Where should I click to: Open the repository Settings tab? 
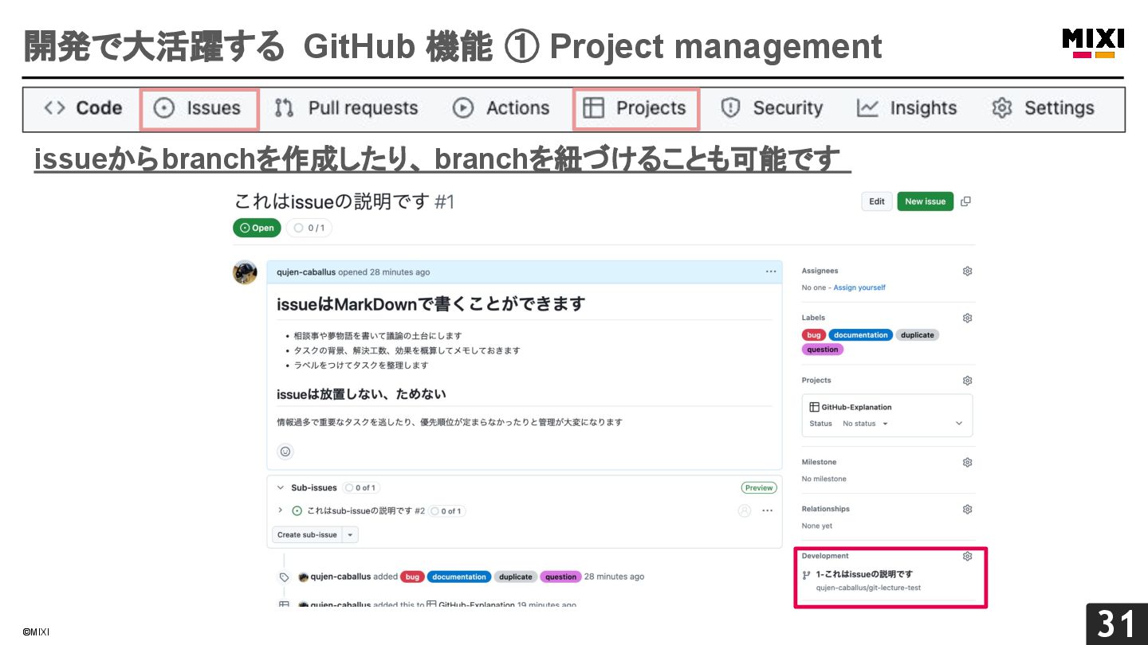[x=1043, y=108]
